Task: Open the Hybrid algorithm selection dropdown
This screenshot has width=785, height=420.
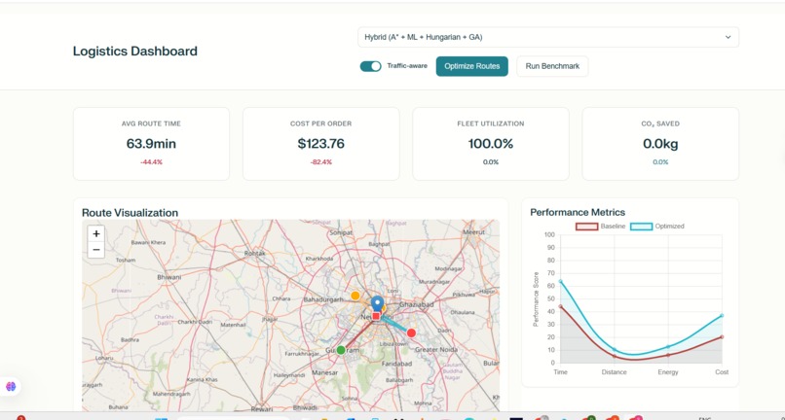Action: click(x=548, y=37)
